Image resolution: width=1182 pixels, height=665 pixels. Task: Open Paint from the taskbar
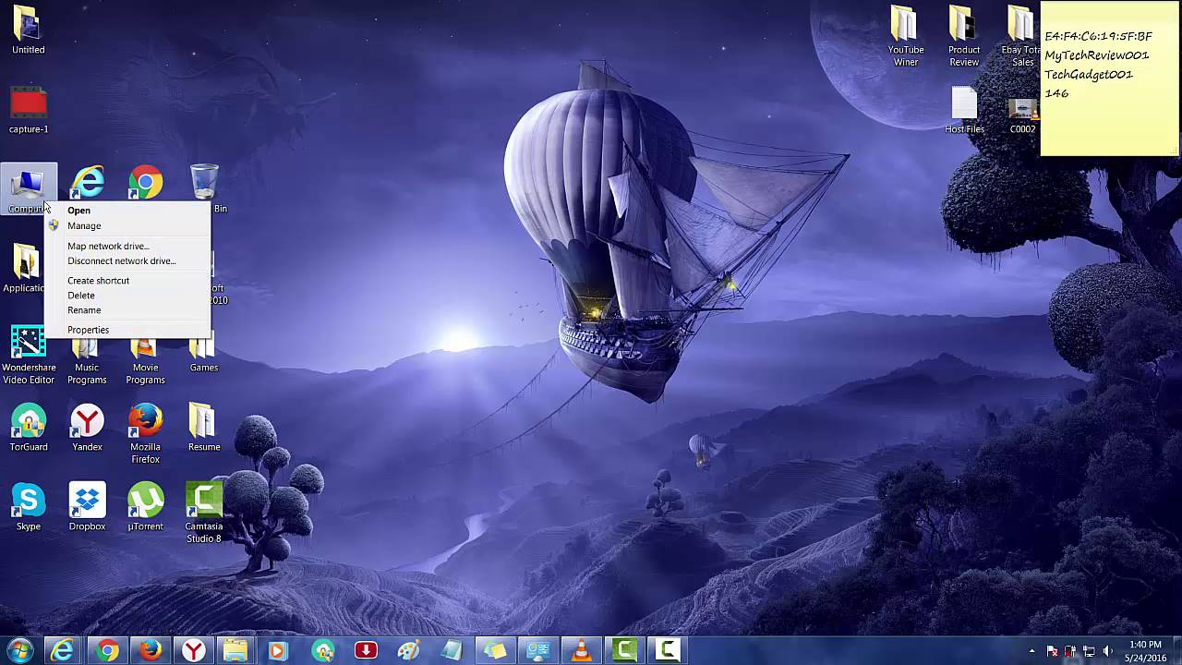click(x=408, y=651)
